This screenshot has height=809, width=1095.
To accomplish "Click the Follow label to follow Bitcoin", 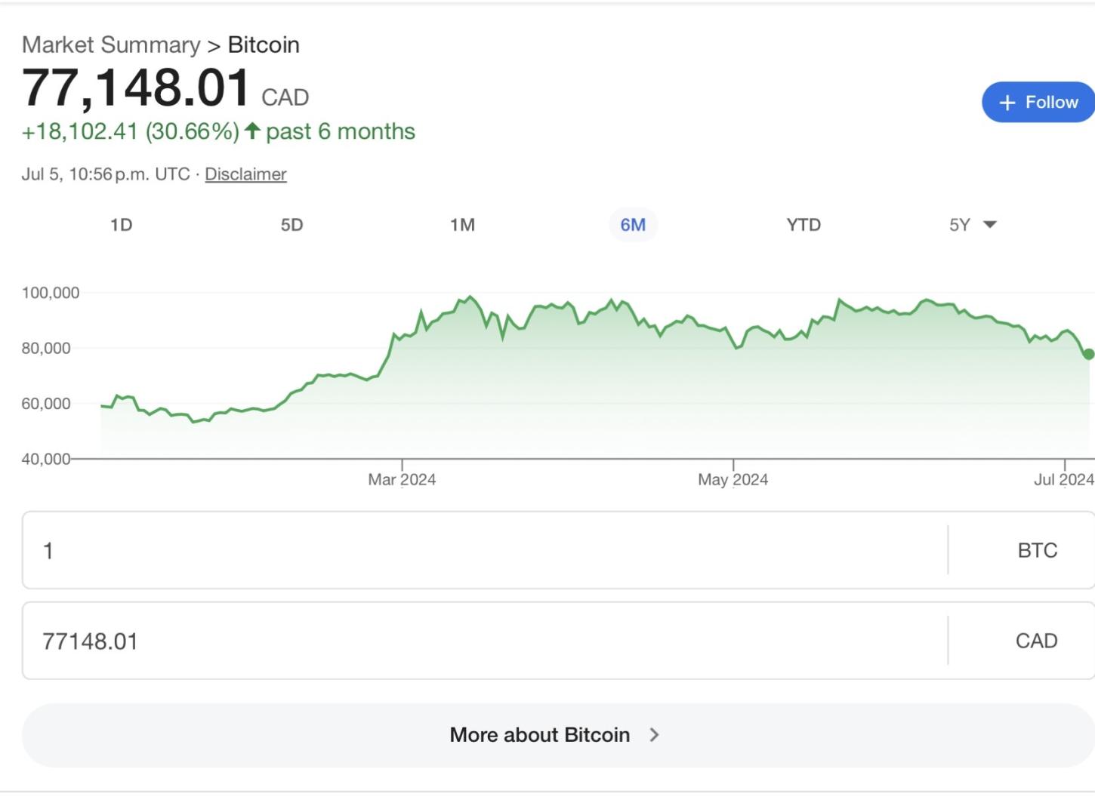I will tap(1051, 103).
